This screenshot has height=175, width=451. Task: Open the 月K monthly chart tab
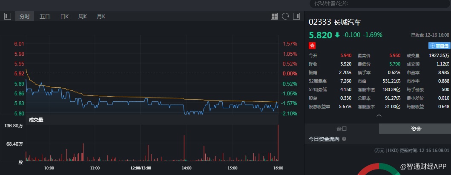coord(101,16)
